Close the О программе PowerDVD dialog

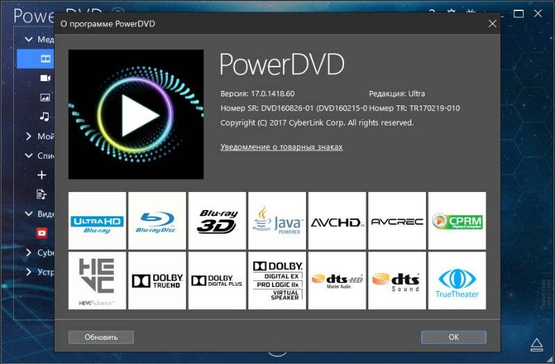tap(492, 24)
